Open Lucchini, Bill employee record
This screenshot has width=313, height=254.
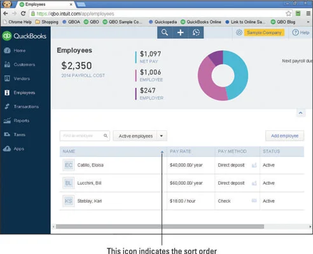coord(89,183)
